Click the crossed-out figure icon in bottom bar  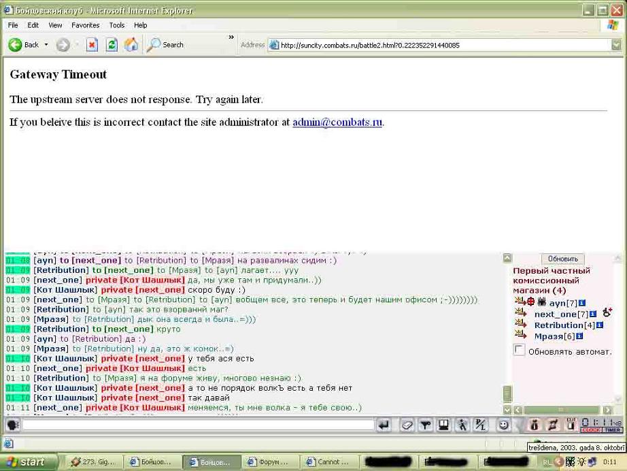click(553, 425)
